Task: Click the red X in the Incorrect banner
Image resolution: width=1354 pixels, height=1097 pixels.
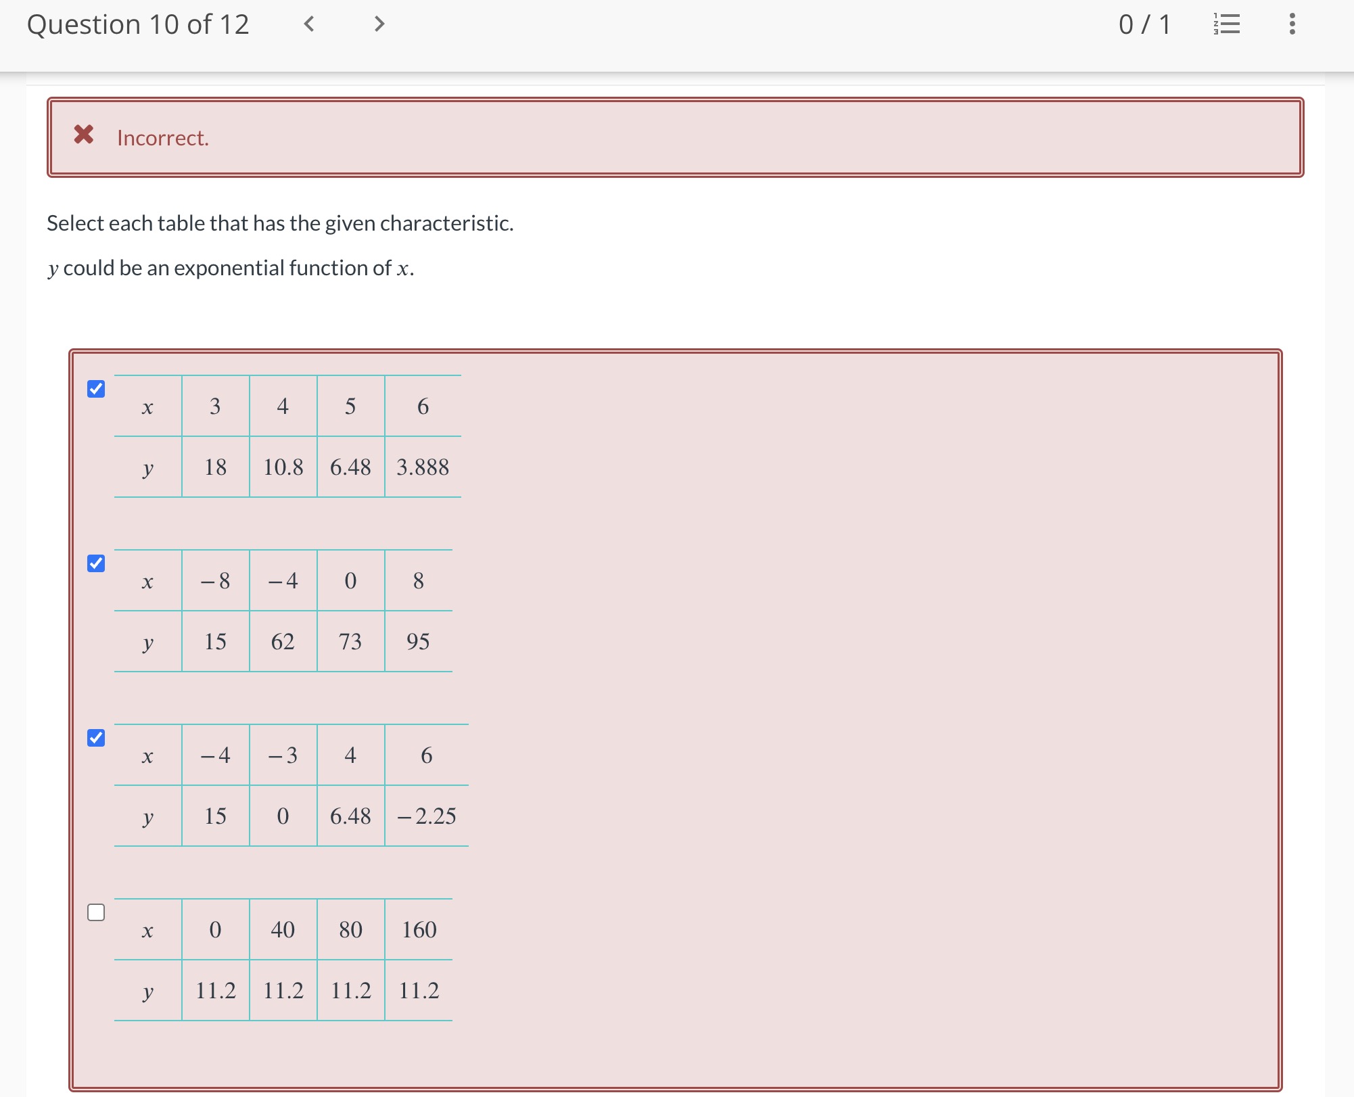Action: [x=84, y=137]
